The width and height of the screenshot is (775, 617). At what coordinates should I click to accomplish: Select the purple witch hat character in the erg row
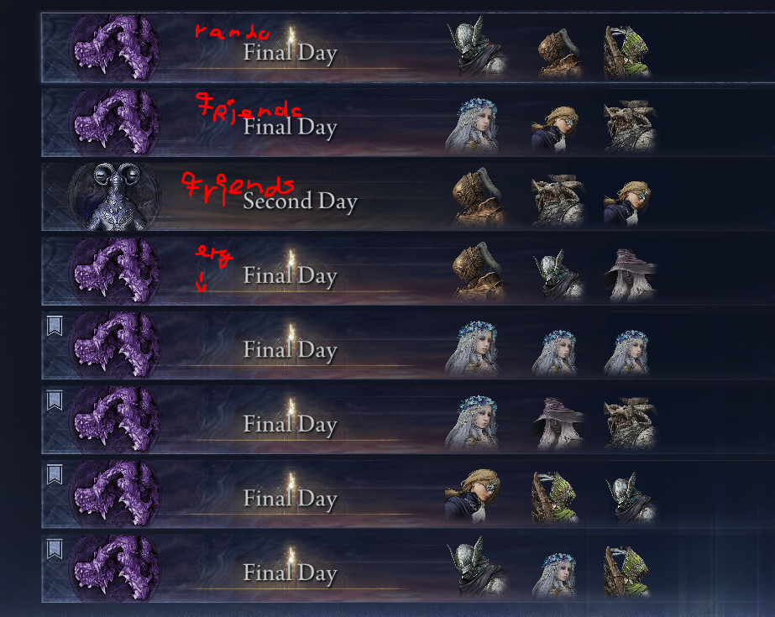click(629, 275)
